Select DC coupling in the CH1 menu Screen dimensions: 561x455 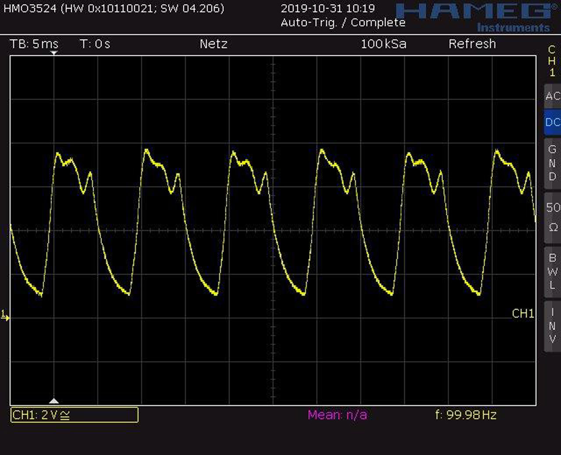coord(552,123)
